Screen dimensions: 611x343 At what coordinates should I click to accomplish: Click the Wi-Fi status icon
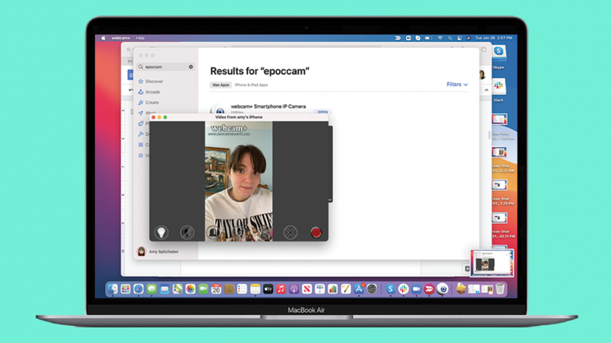pos(440,38)
